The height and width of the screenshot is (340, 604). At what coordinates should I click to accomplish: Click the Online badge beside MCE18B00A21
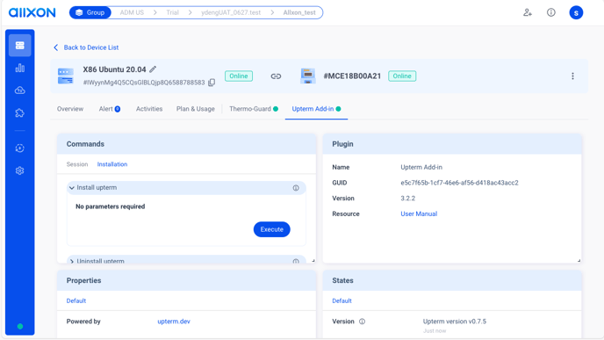[402, 76]
